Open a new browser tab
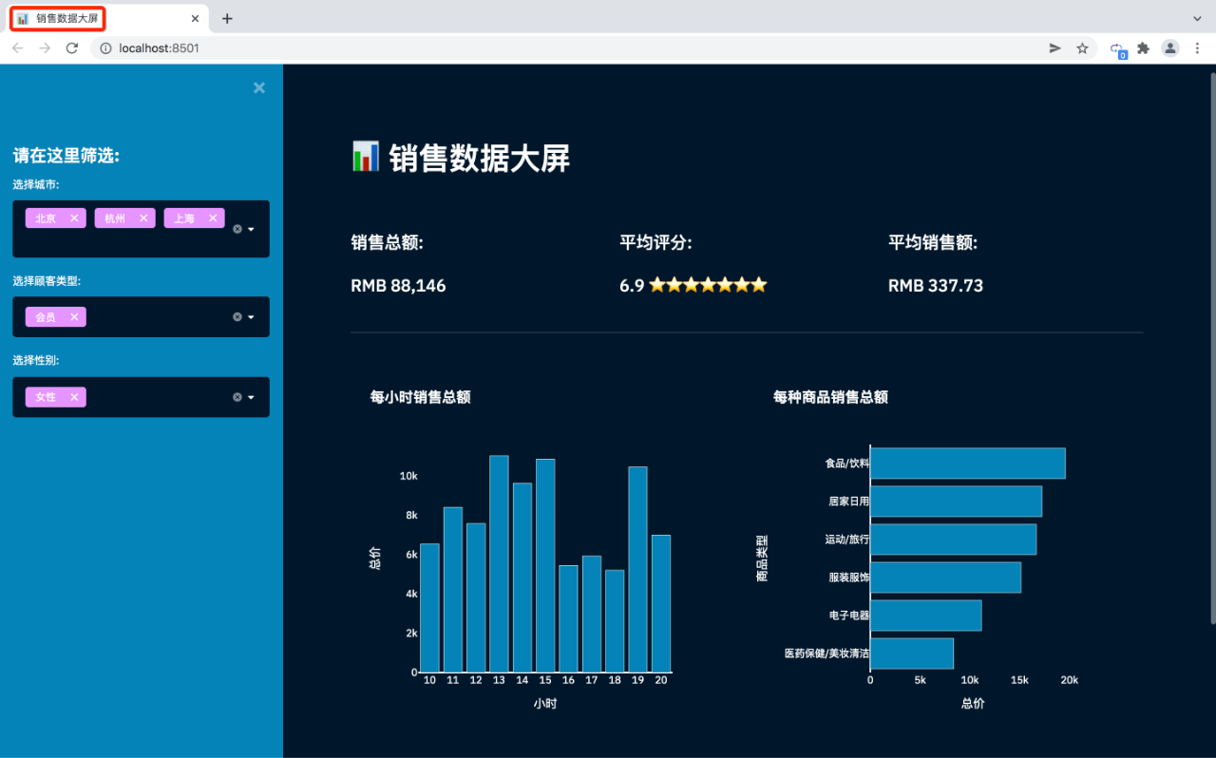 [x=227, y=18]
